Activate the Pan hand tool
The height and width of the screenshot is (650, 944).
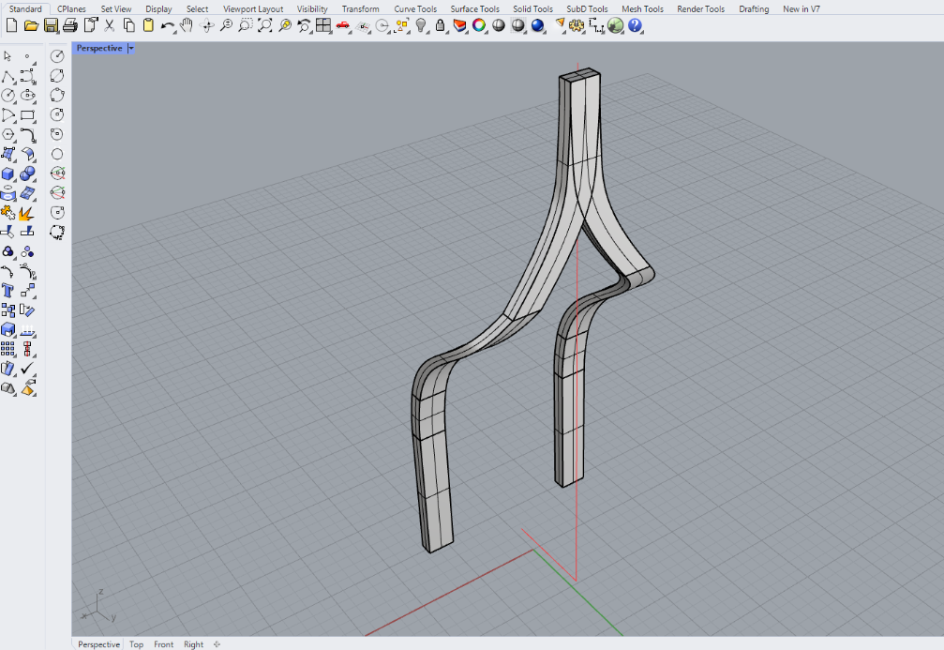coord(187,25)
